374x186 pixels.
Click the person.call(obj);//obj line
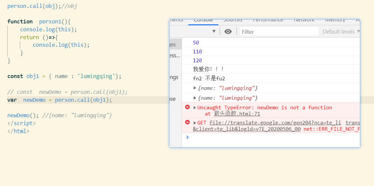pyautogui.click(x=42, y=6)
